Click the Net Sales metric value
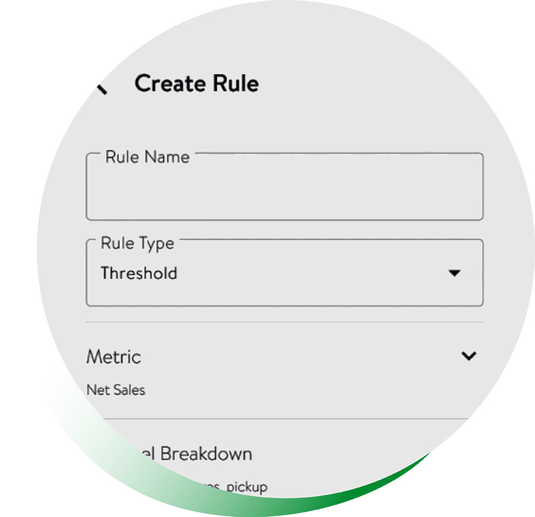535x517 pixels. point(116,390)
